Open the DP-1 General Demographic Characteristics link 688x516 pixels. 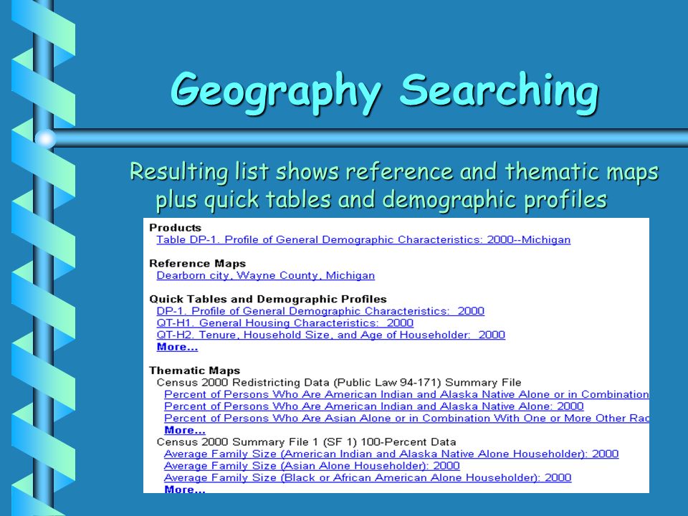coord(320,311)
